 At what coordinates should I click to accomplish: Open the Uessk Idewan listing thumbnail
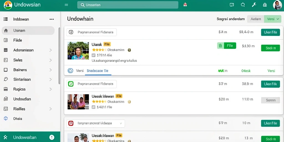pos(78,102)
